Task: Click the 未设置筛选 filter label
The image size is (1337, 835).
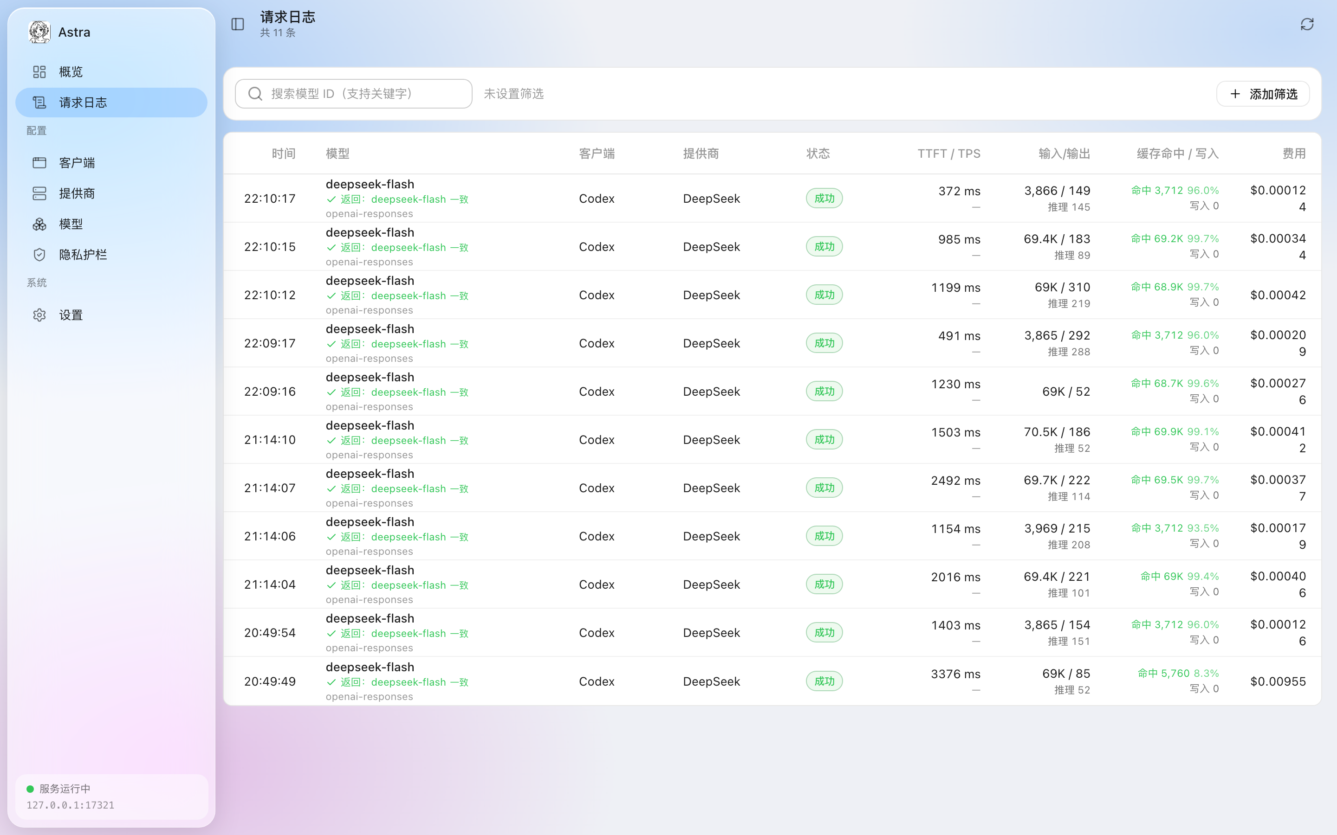Action: (x=514, y=94)
